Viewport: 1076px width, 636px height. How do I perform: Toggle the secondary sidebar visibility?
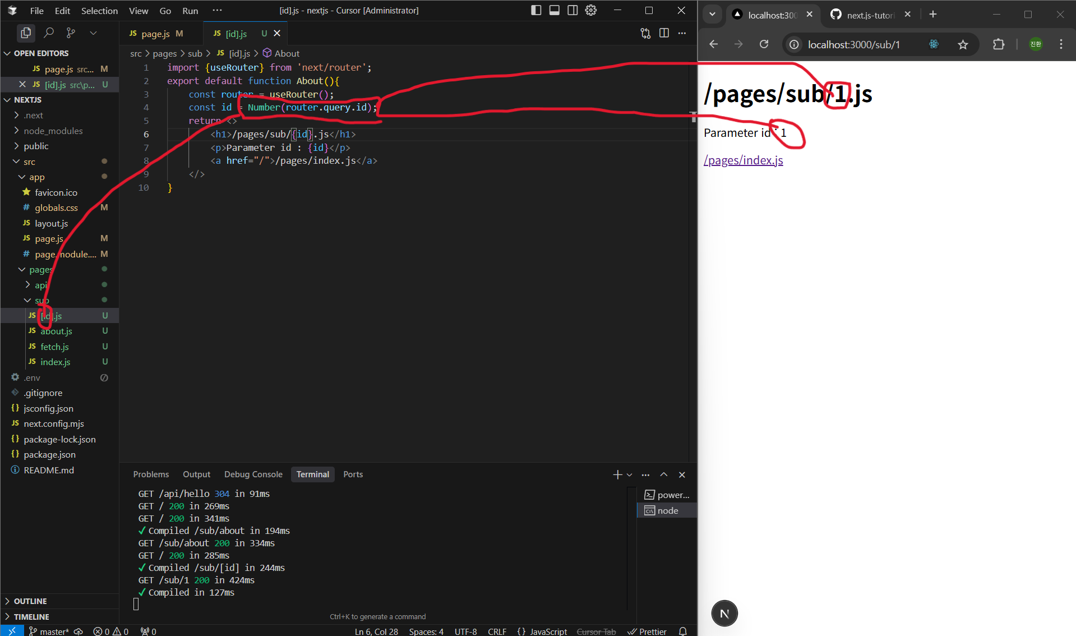[572, 10]
